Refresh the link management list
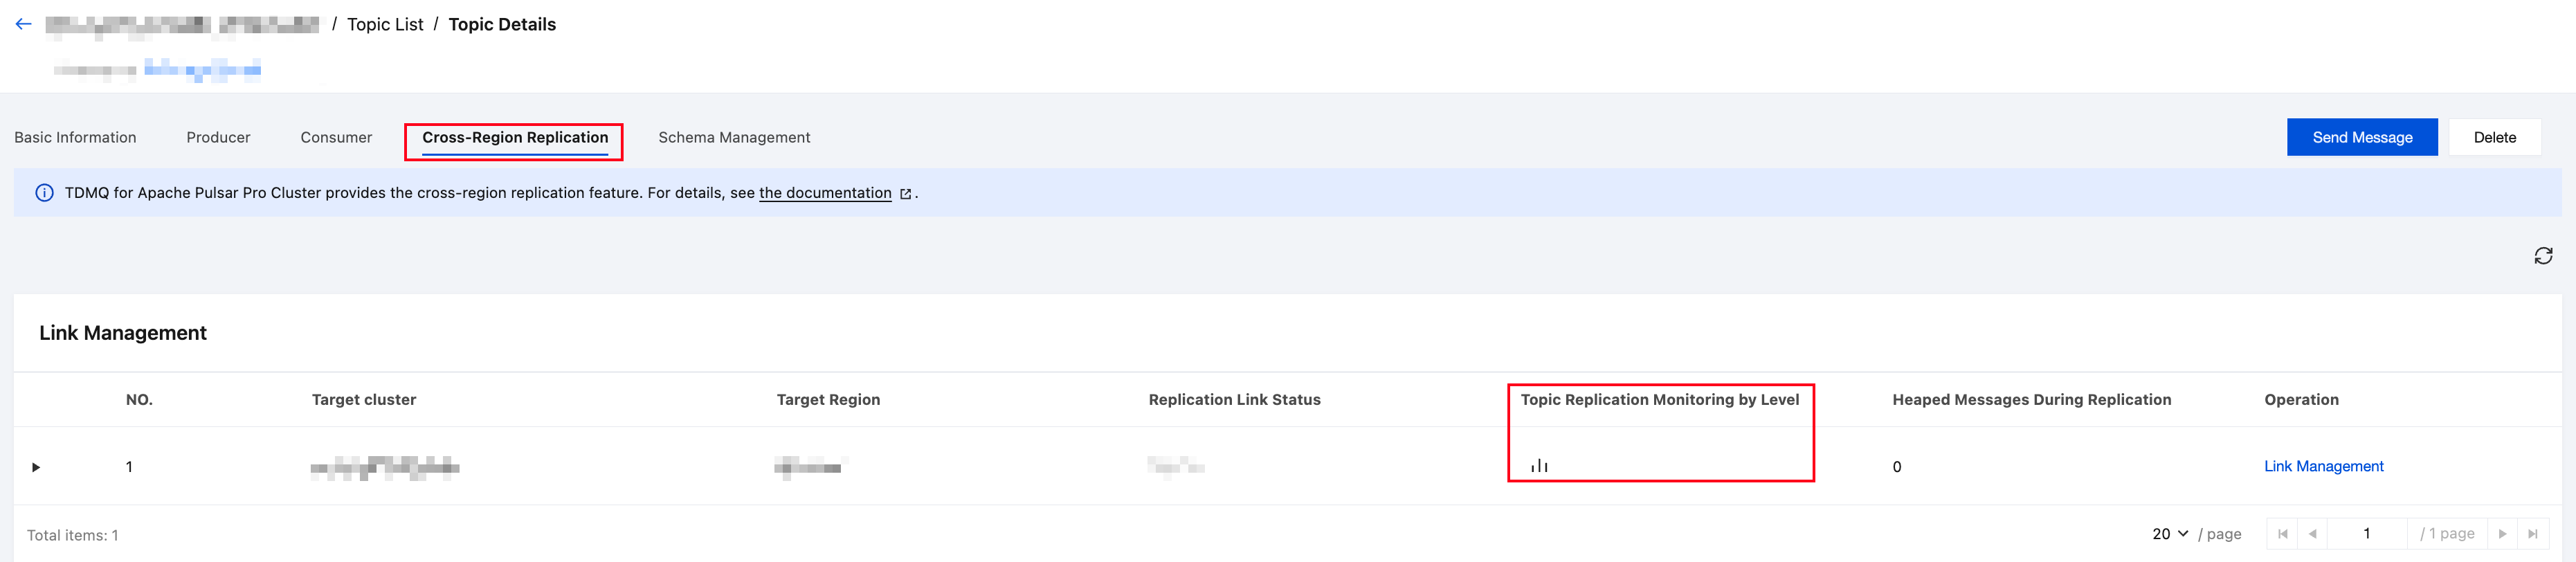This screenshot has width=2576, height=562. pos(2543,256)
